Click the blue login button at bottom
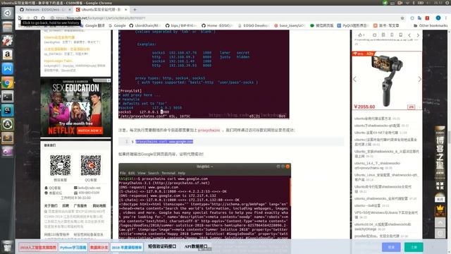Image resolution: width=451 pixels, height=254 pixels. pyautogui.click(x=391, y=247)
